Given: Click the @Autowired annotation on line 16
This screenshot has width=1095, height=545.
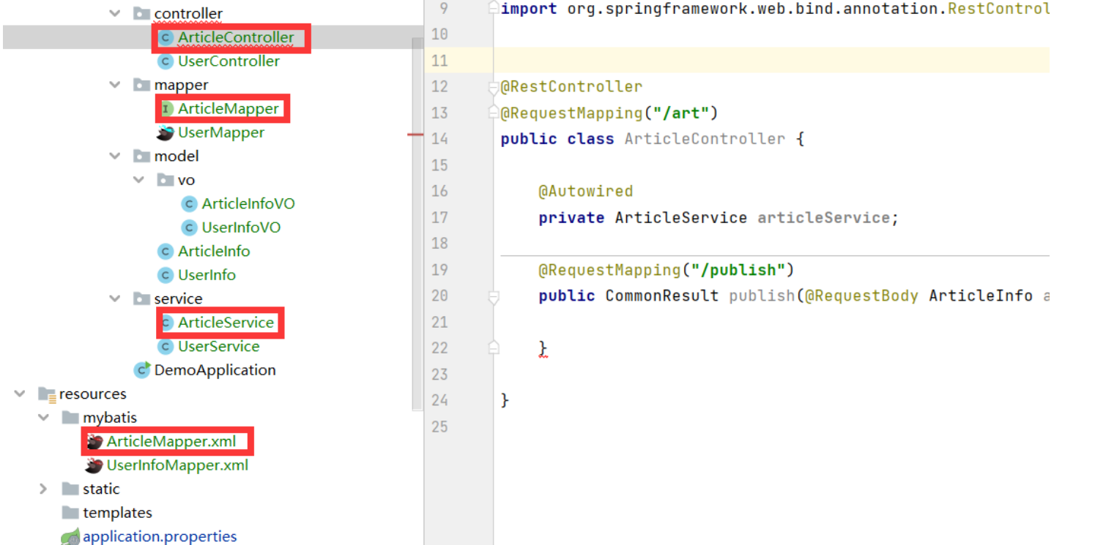Looking at the screenshot, I should (585, 191).
